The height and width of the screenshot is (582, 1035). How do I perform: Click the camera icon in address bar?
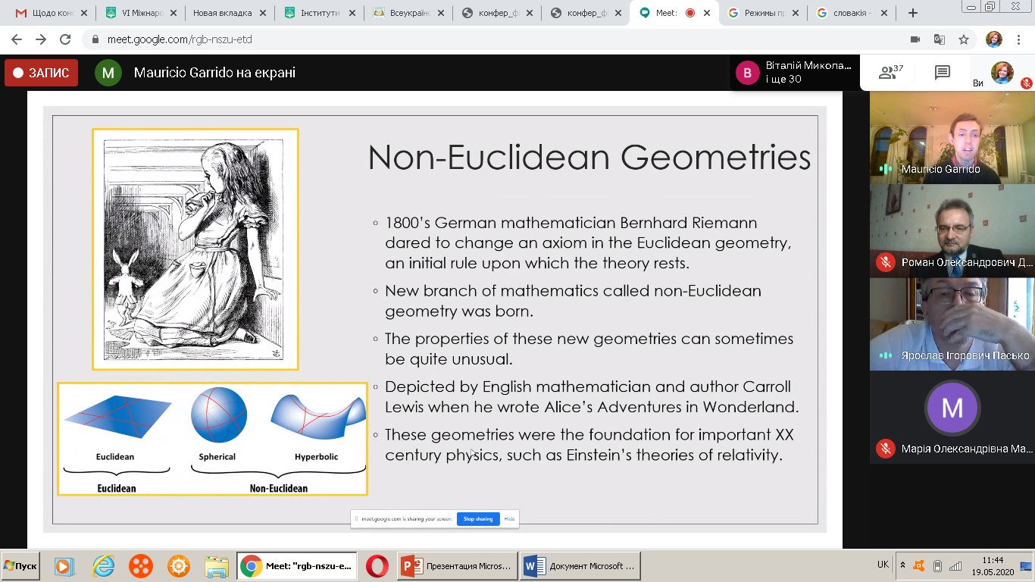click(x=915, y=39)
